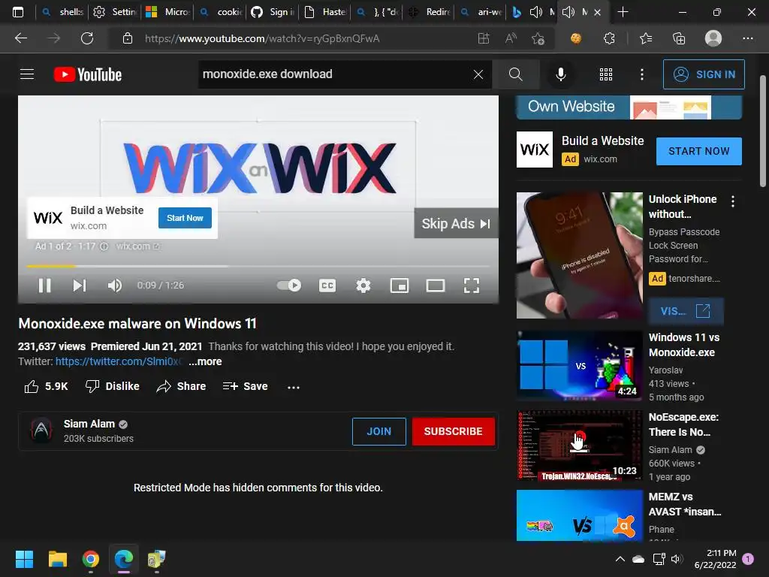Click START NOW on Wix sidebar ad

point(699,151)
